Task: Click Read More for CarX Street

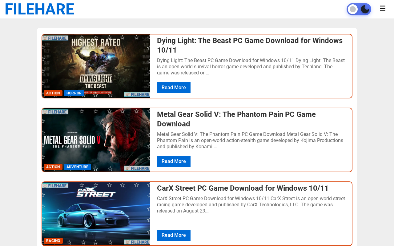Action: point(174,235)
